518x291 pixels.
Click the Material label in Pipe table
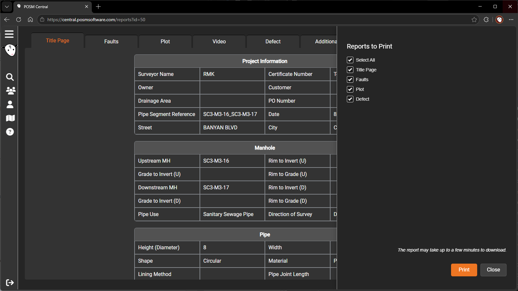click(x=278, y=261)
